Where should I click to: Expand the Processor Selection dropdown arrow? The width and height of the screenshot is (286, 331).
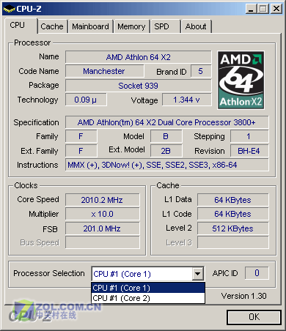(198, 274)
